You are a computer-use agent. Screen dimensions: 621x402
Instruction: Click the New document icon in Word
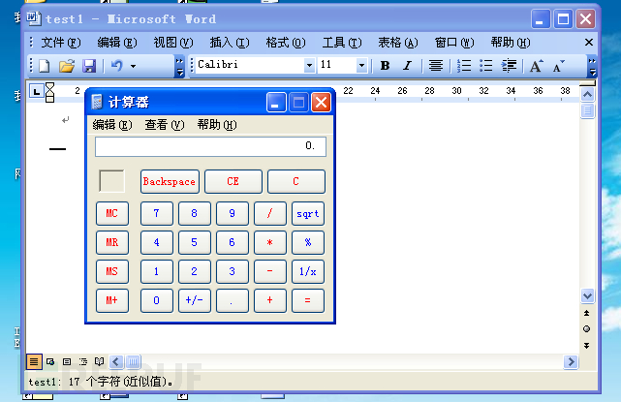pos(45,66)
